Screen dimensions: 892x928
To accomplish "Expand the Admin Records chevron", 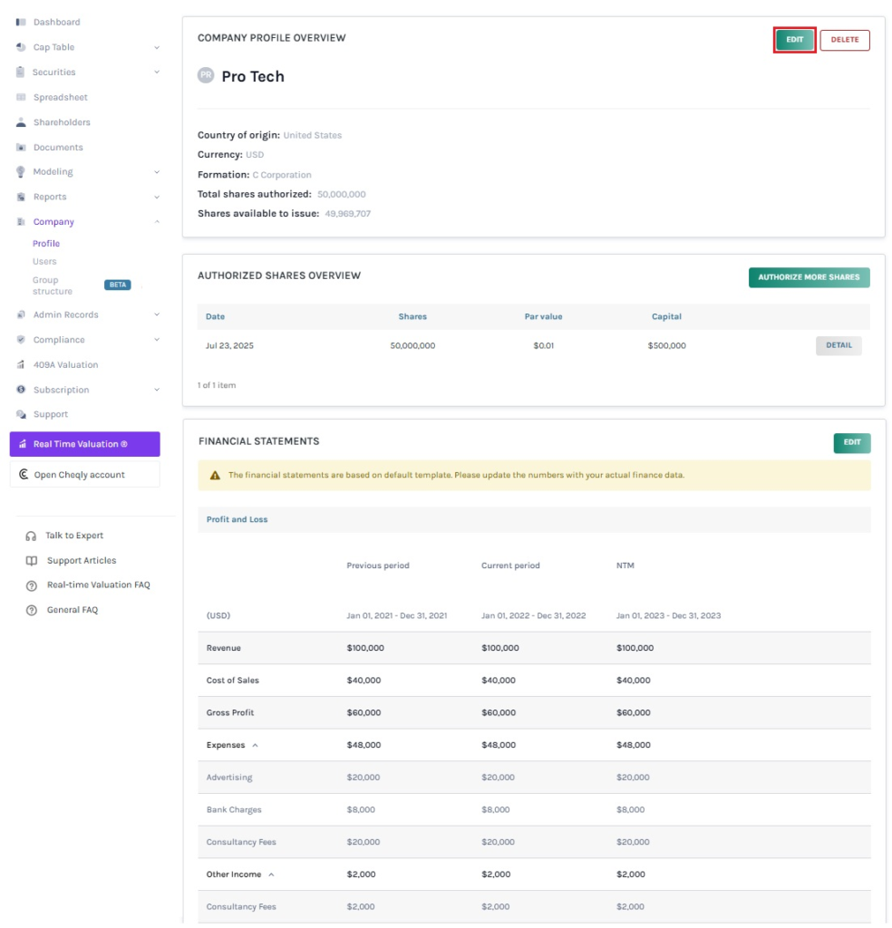I will (x=157, y=314).
